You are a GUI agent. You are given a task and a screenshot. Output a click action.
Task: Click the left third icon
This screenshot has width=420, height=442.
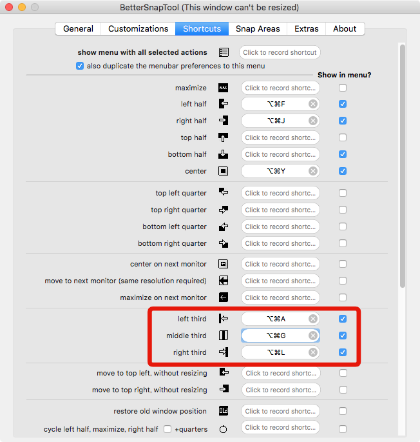coord(224,319)
